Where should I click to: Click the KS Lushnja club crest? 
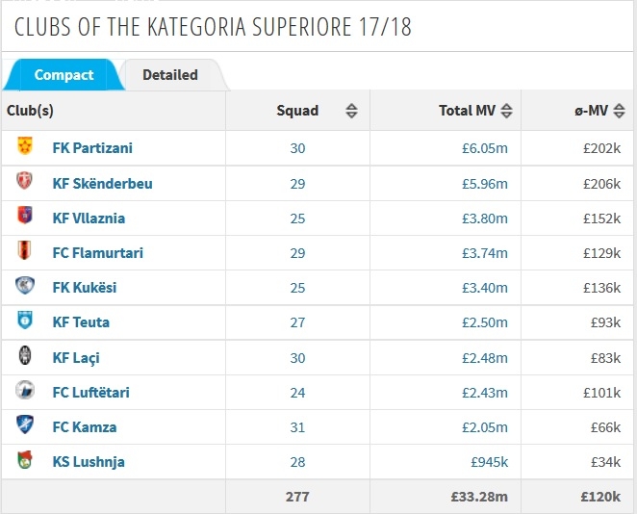(x=25, y=460)
